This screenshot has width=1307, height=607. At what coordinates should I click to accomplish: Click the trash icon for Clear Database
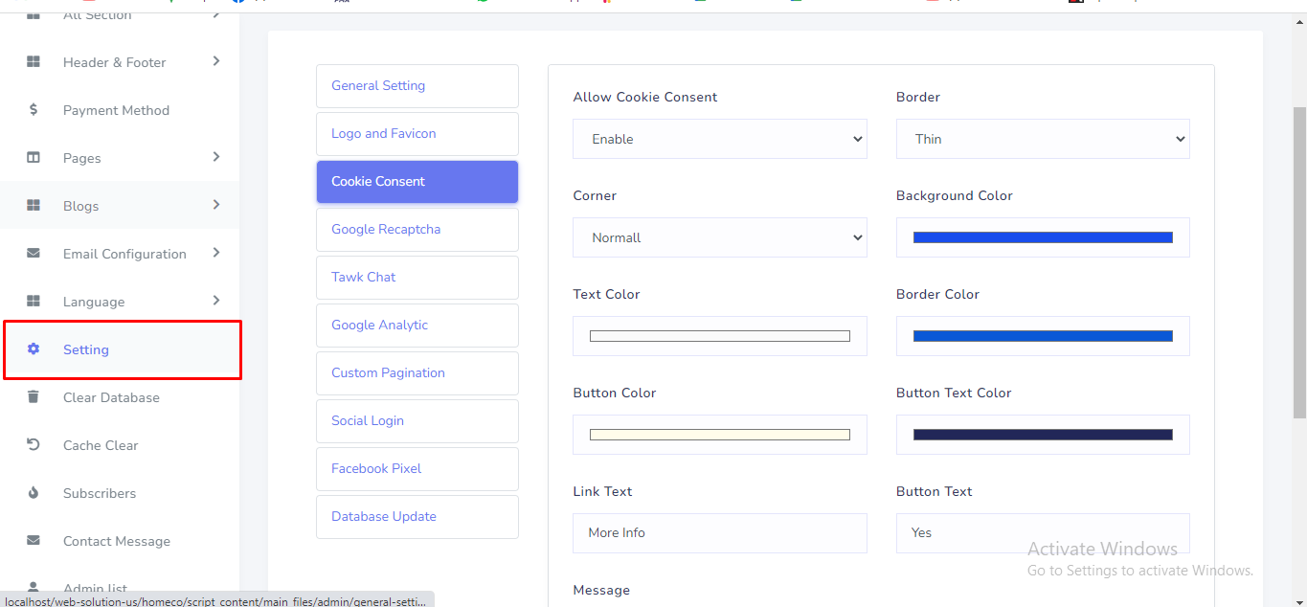[x=34, y=397]
